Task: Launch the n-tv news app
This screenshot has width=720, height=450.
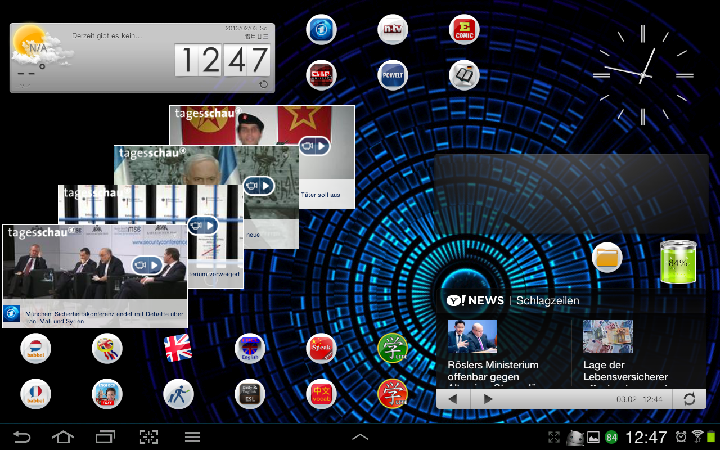Action: pyautogui.click(x=393, y=29)
